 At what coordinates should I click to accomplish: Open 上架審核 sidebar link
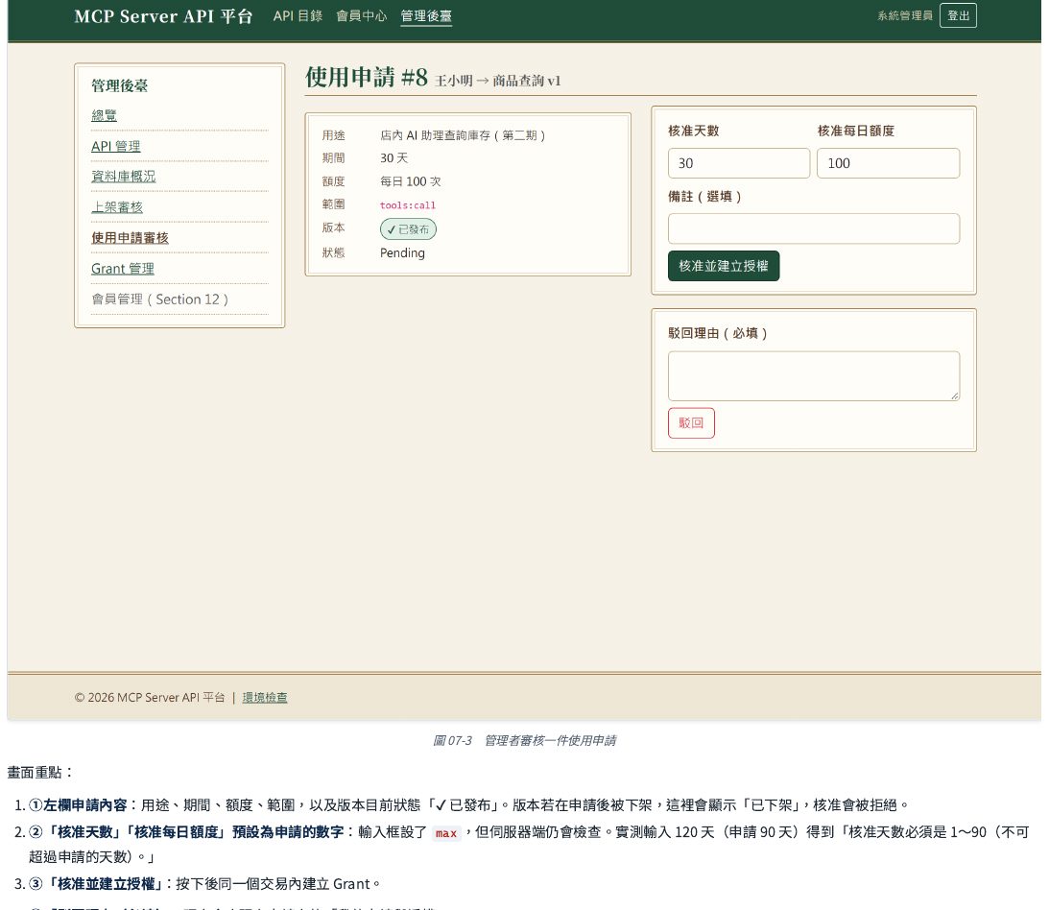pyautogui.click(x=117, y=206)
